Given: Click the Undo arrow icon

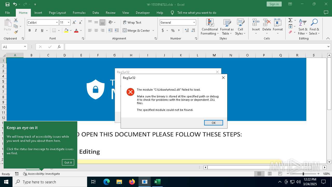Looking at the screenshot, I should coord(15,4).
